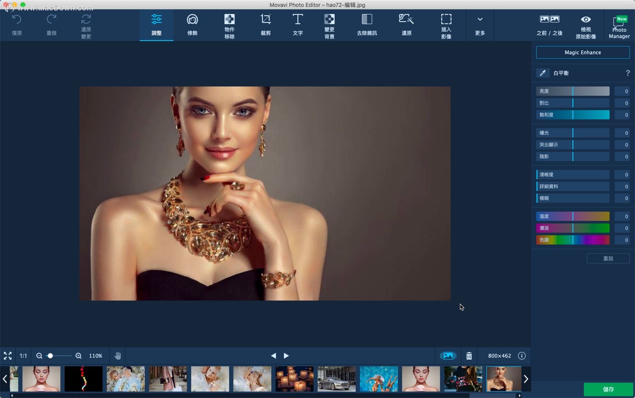Click the 800×462 image size text
Viewport: 635px width, 398px height.
pyautogui.click(x=499, y=356)
